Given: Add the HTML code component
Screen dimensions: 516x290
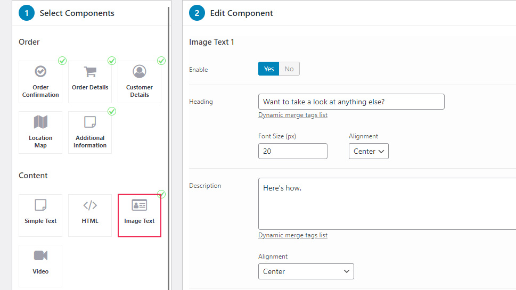Looking at the screenshot, I should click(90, 216).
